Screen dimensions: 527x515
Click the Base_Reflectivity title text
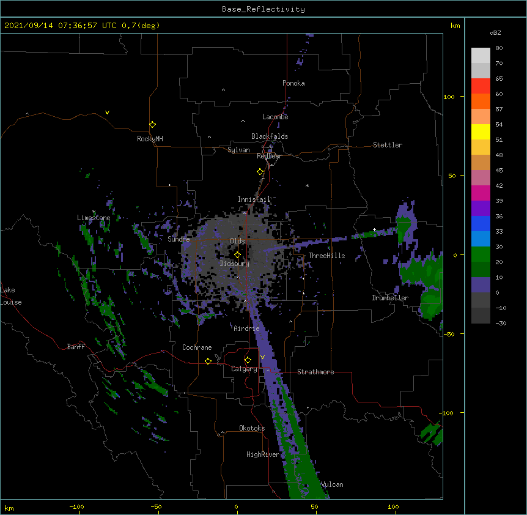tap(263, 9)
